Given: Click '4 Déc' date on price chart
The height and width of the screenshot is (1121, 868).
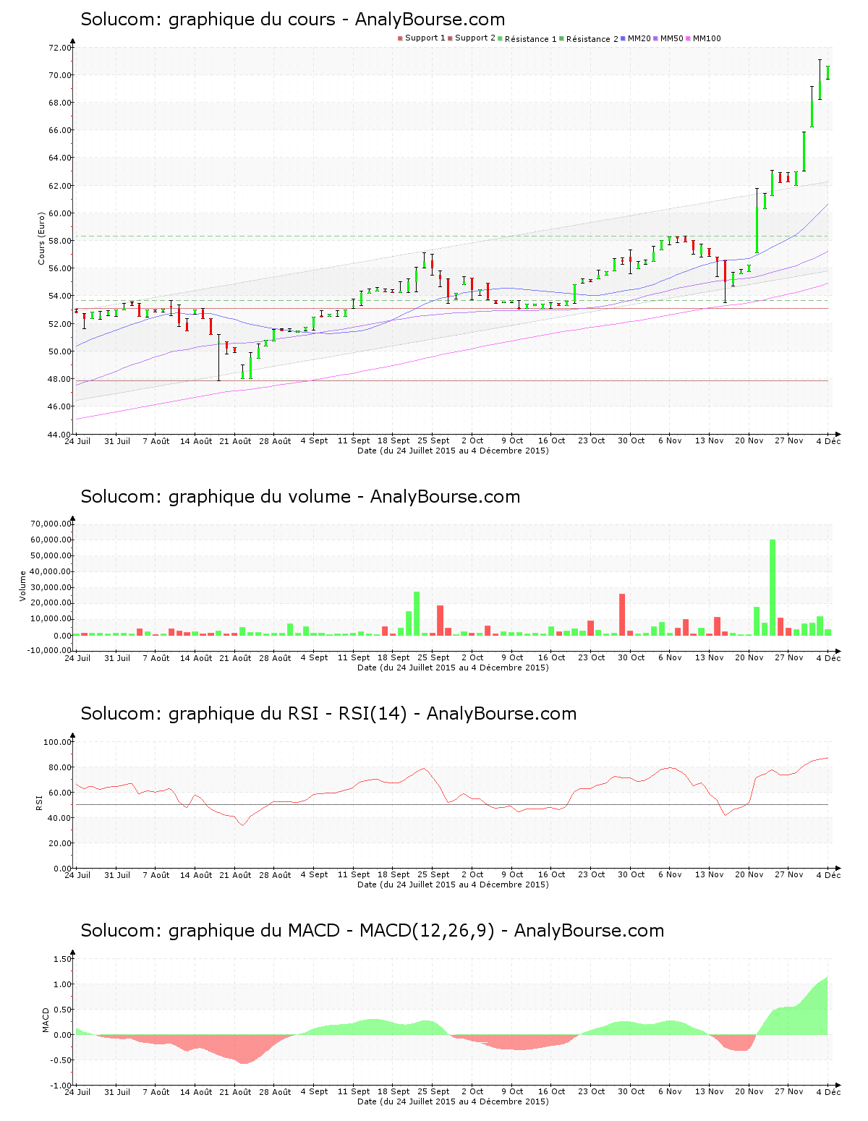Looking at the screenshot, I should [829, 440].
